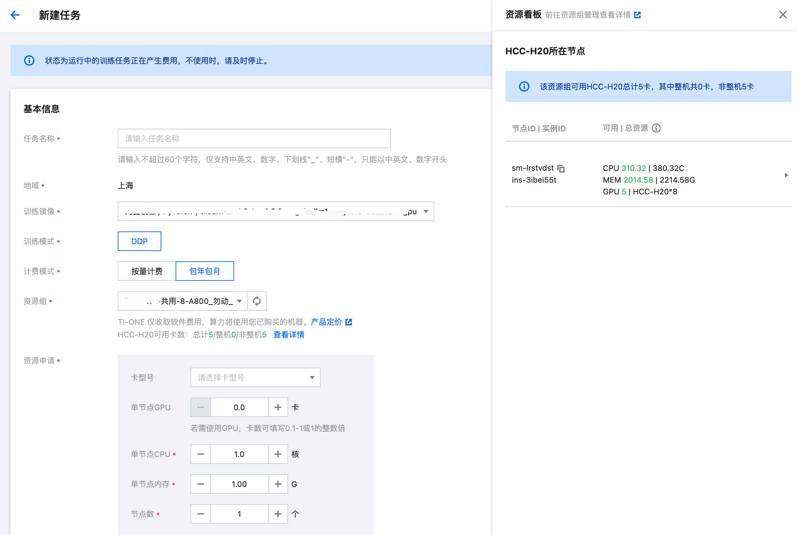Select 包年包月 billing mode

(205, 271)
